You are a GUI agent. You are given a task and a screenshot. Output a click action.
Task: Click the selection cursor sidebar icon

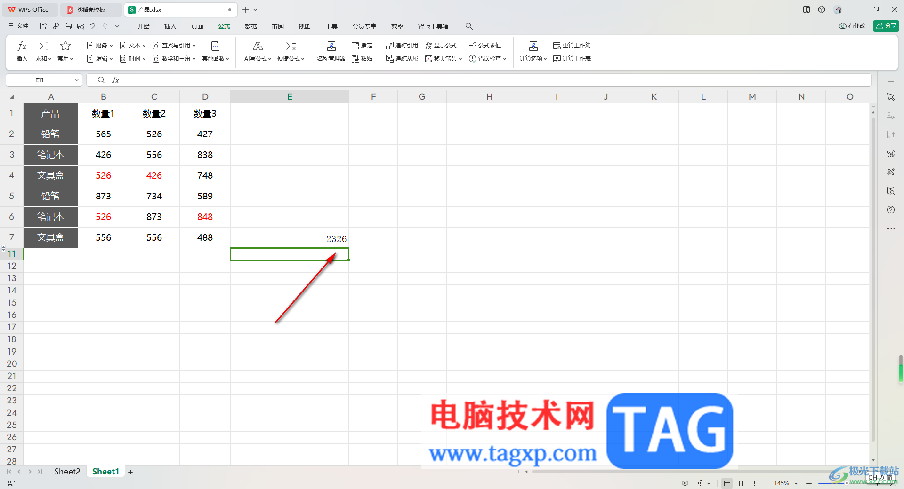pos(891,97)
